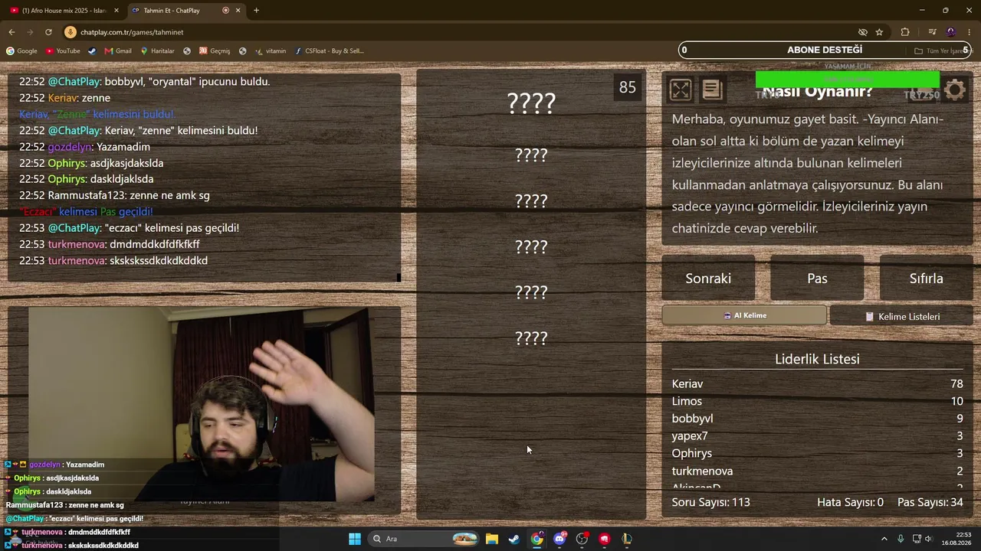
Task: Open Chrome from the taskbar
Action: (x=537, y=539)
